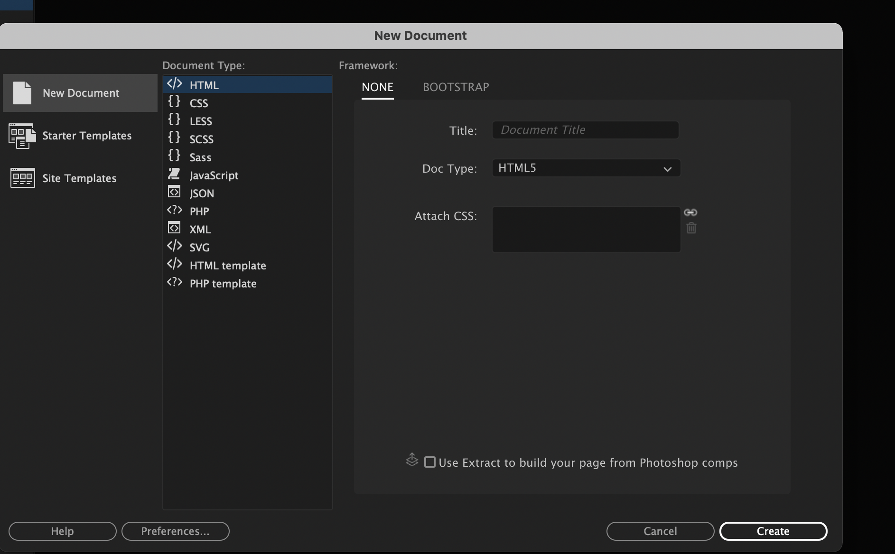Open the Doc Type dropdown
This screenshot has width=895, height=554.
[x=586, y=168]
